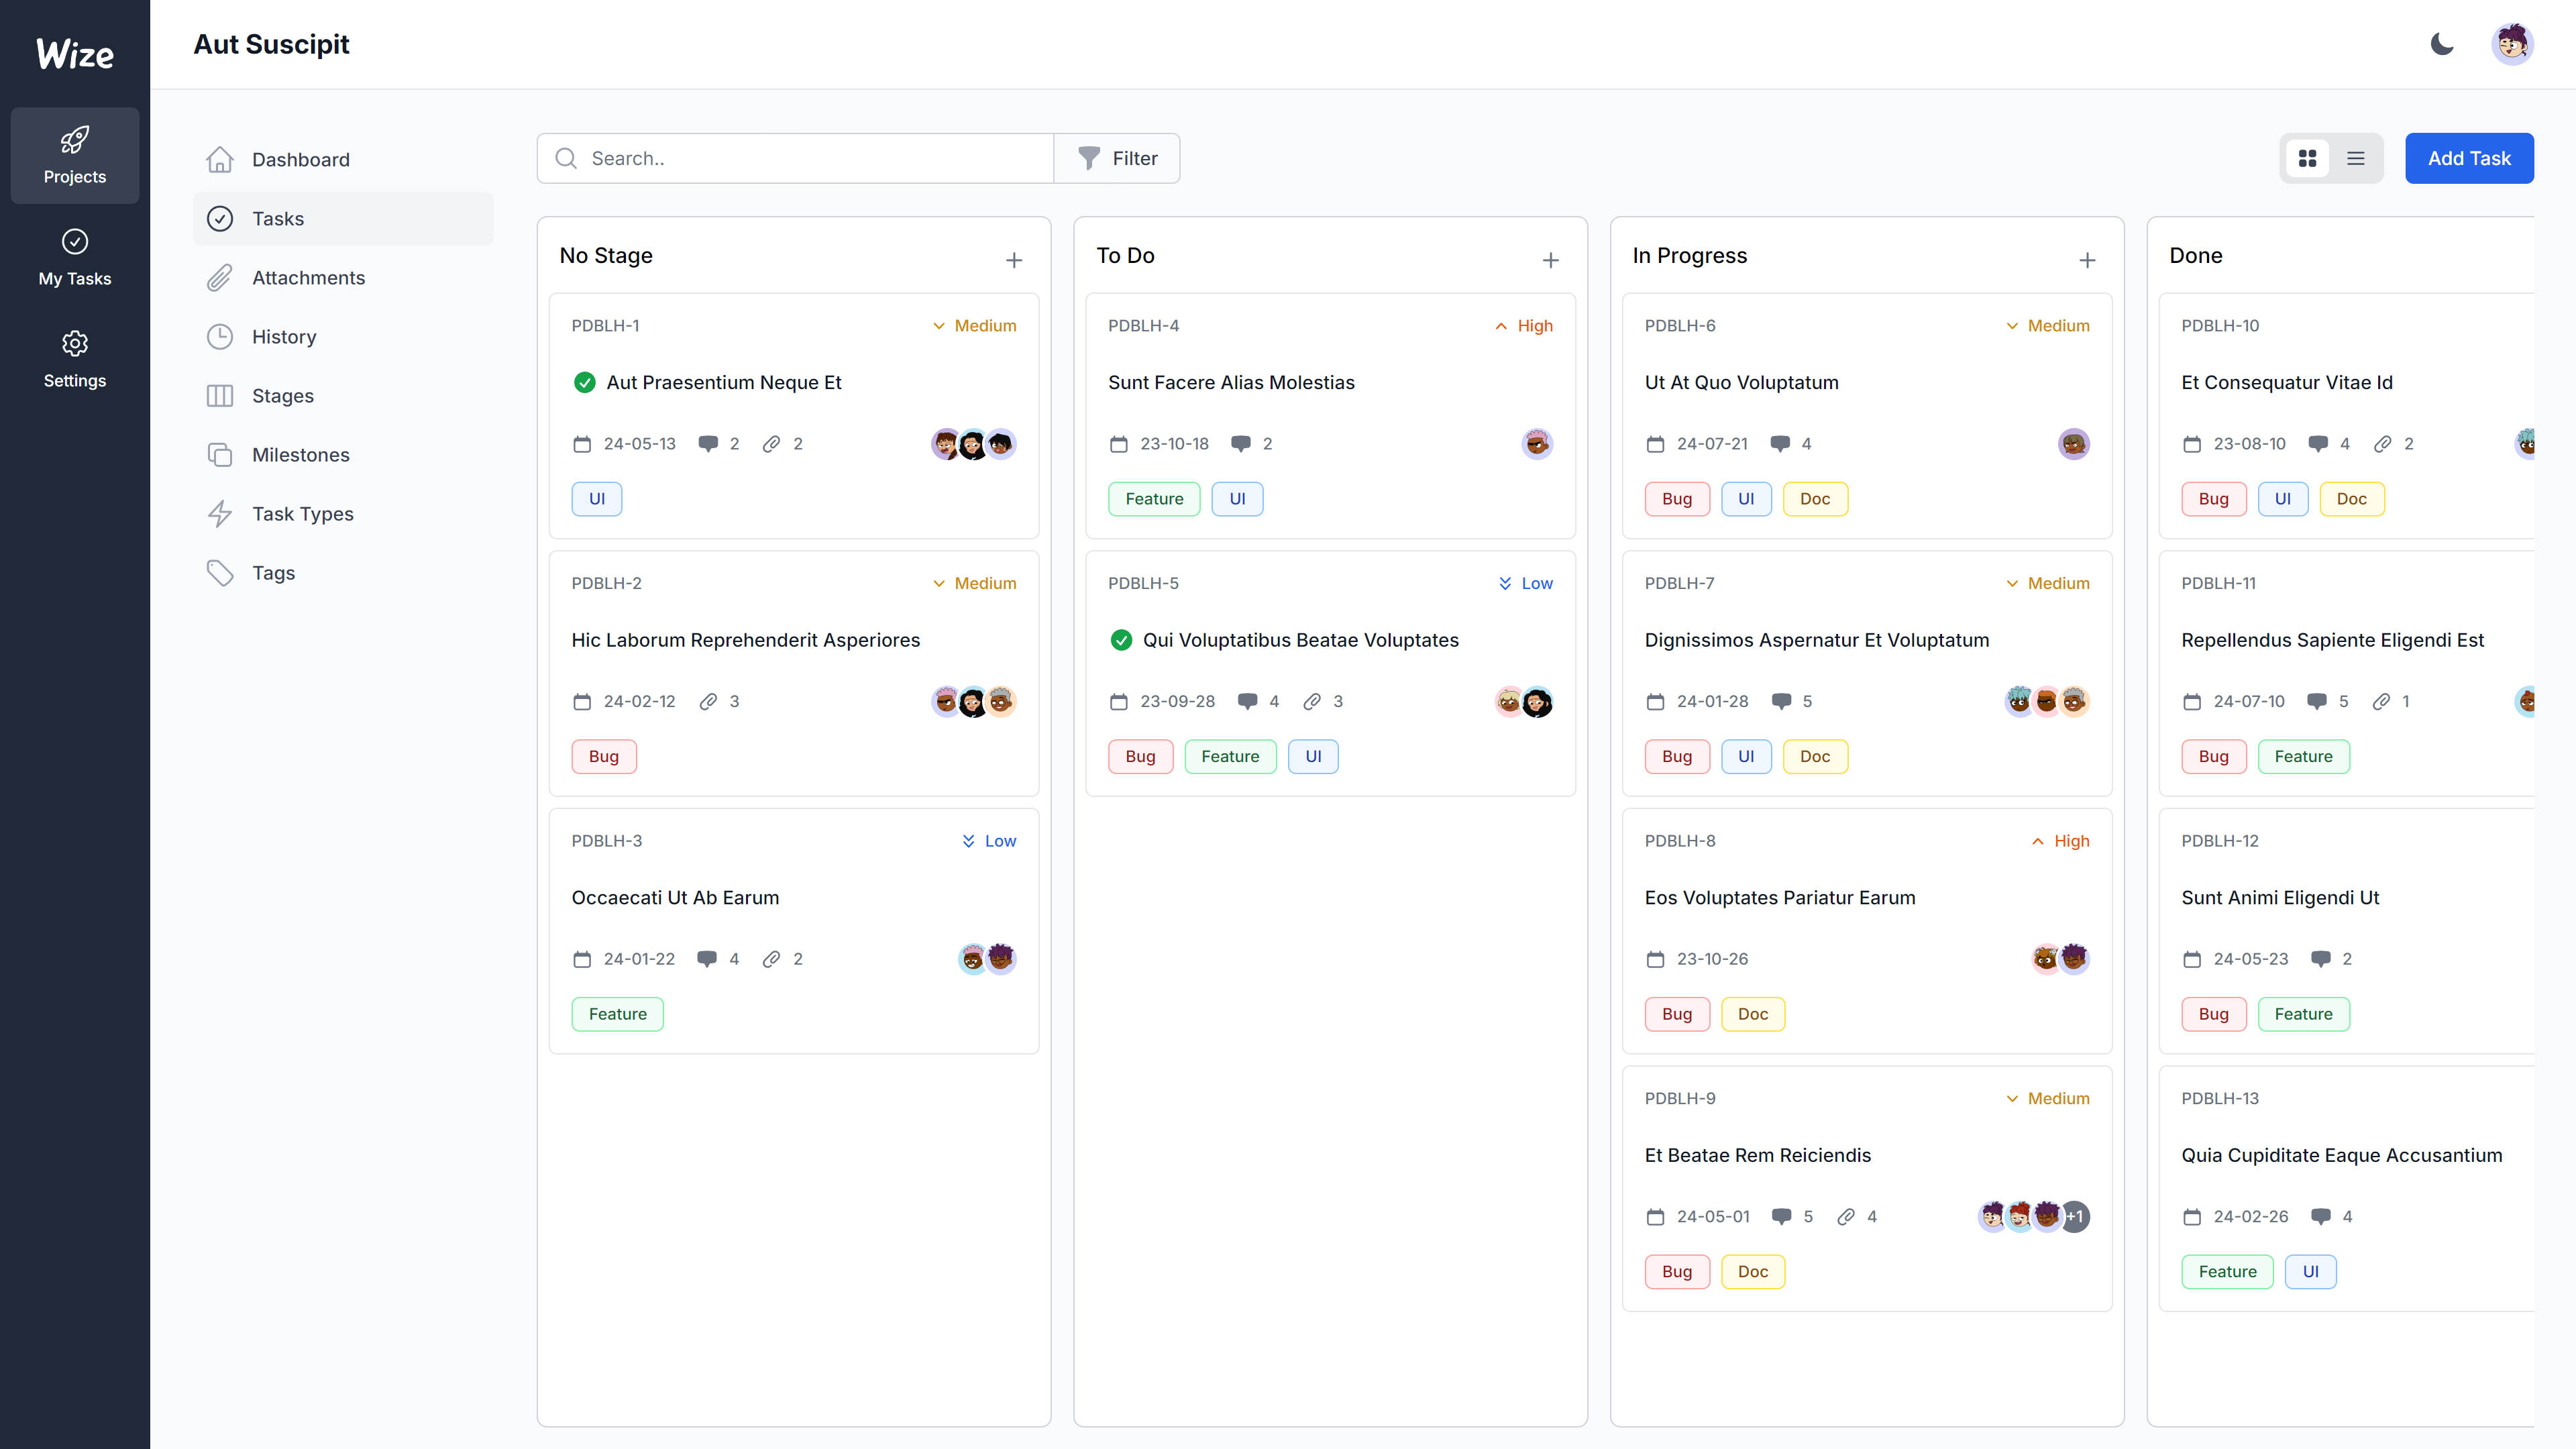
Task: Open My Tasks in sidebar
Action: (x=75, y=257)
